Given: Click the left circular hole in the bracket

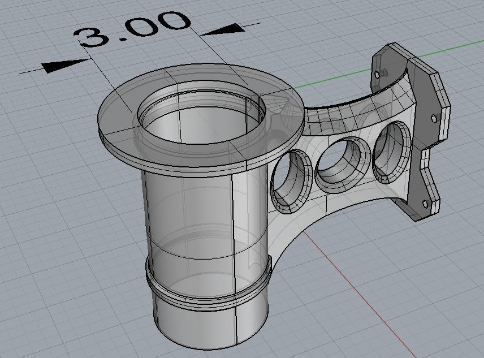Looking at the screenshot, I should click(291, 182).
